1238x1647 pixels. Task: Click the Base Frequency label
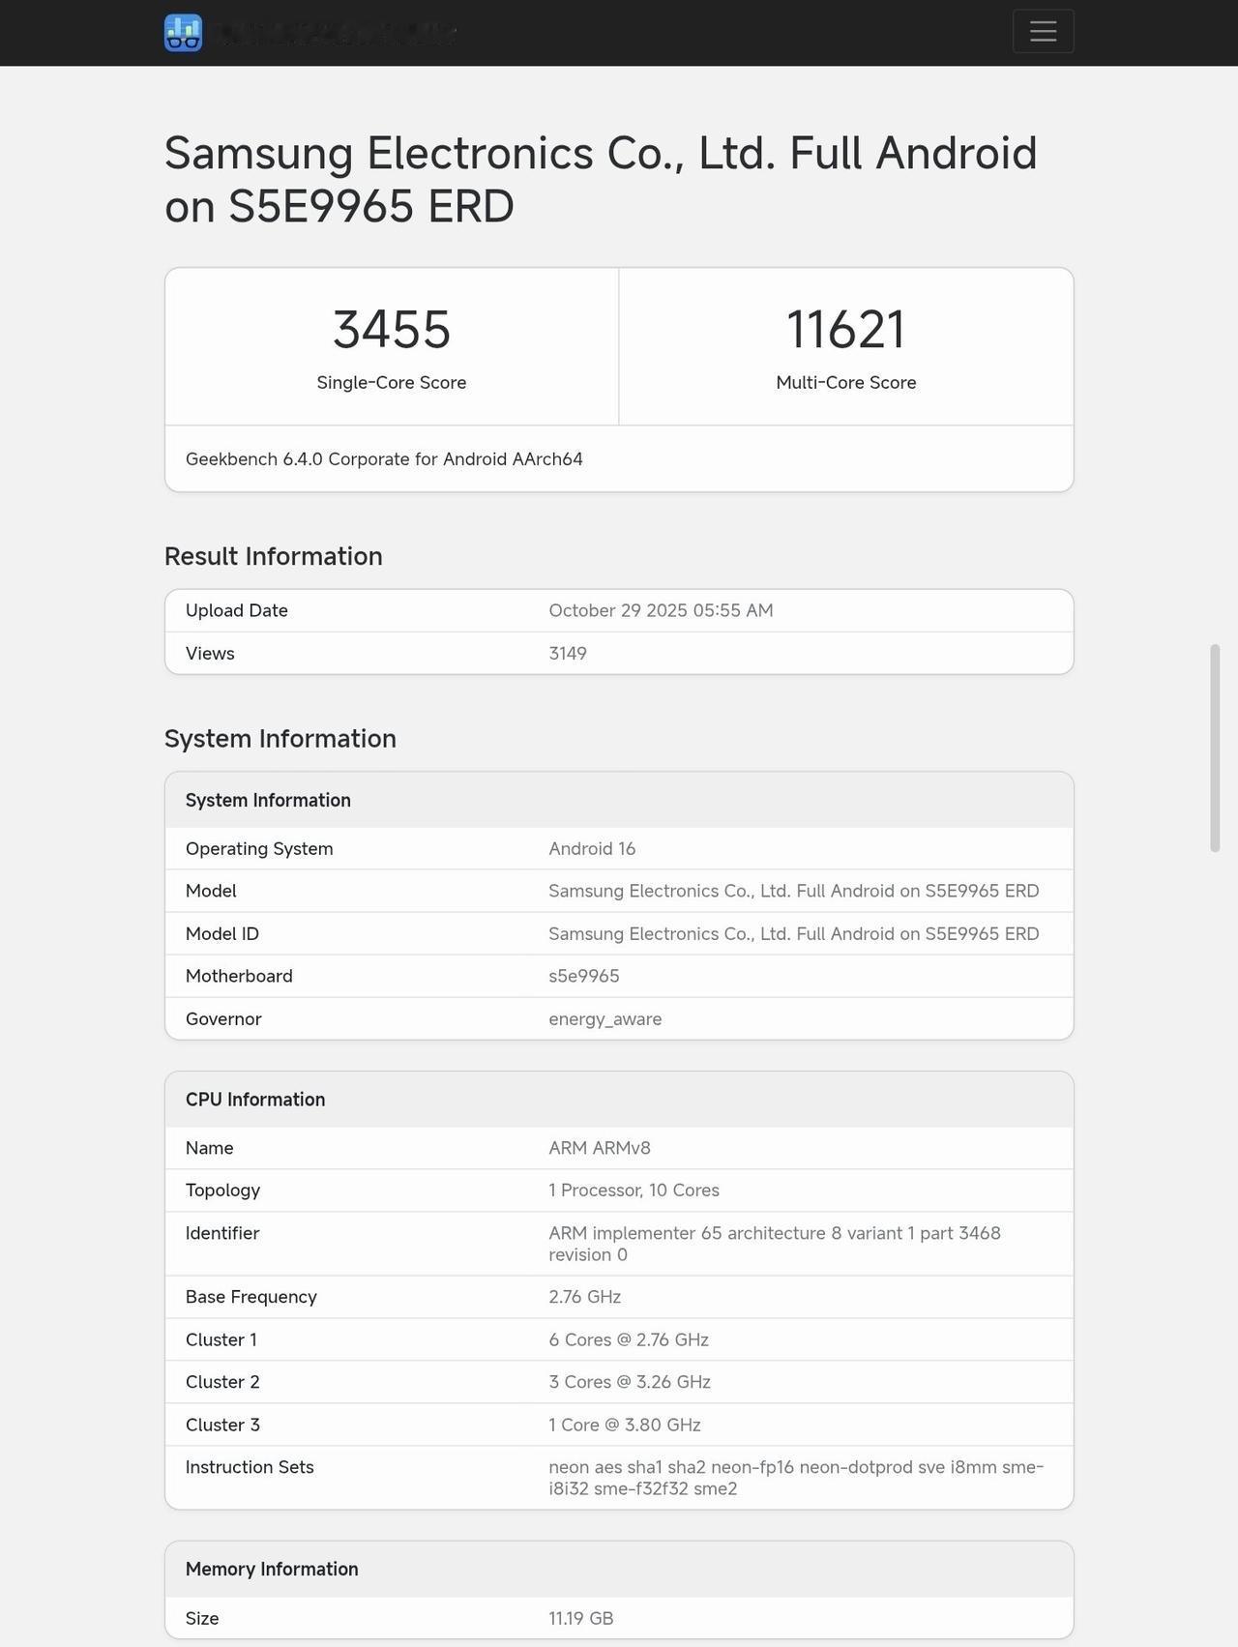tap(251, 1297)
